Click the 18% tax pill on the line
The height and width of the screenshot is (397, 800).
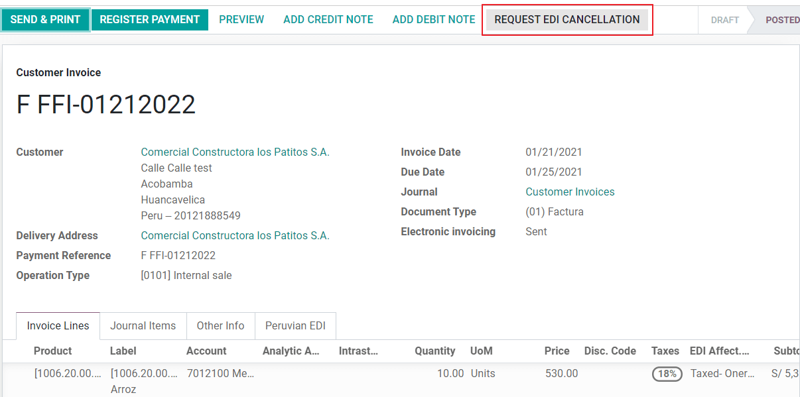coord(665,373)
